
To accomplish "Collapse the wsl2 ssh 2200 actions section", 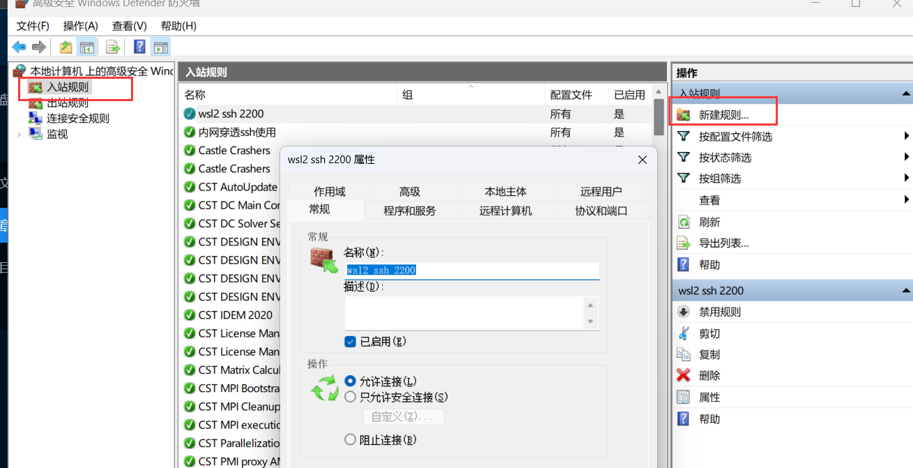I will 906,290.
